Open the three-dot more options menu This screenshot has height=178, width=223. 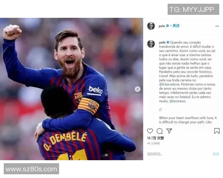click(217, 26)
